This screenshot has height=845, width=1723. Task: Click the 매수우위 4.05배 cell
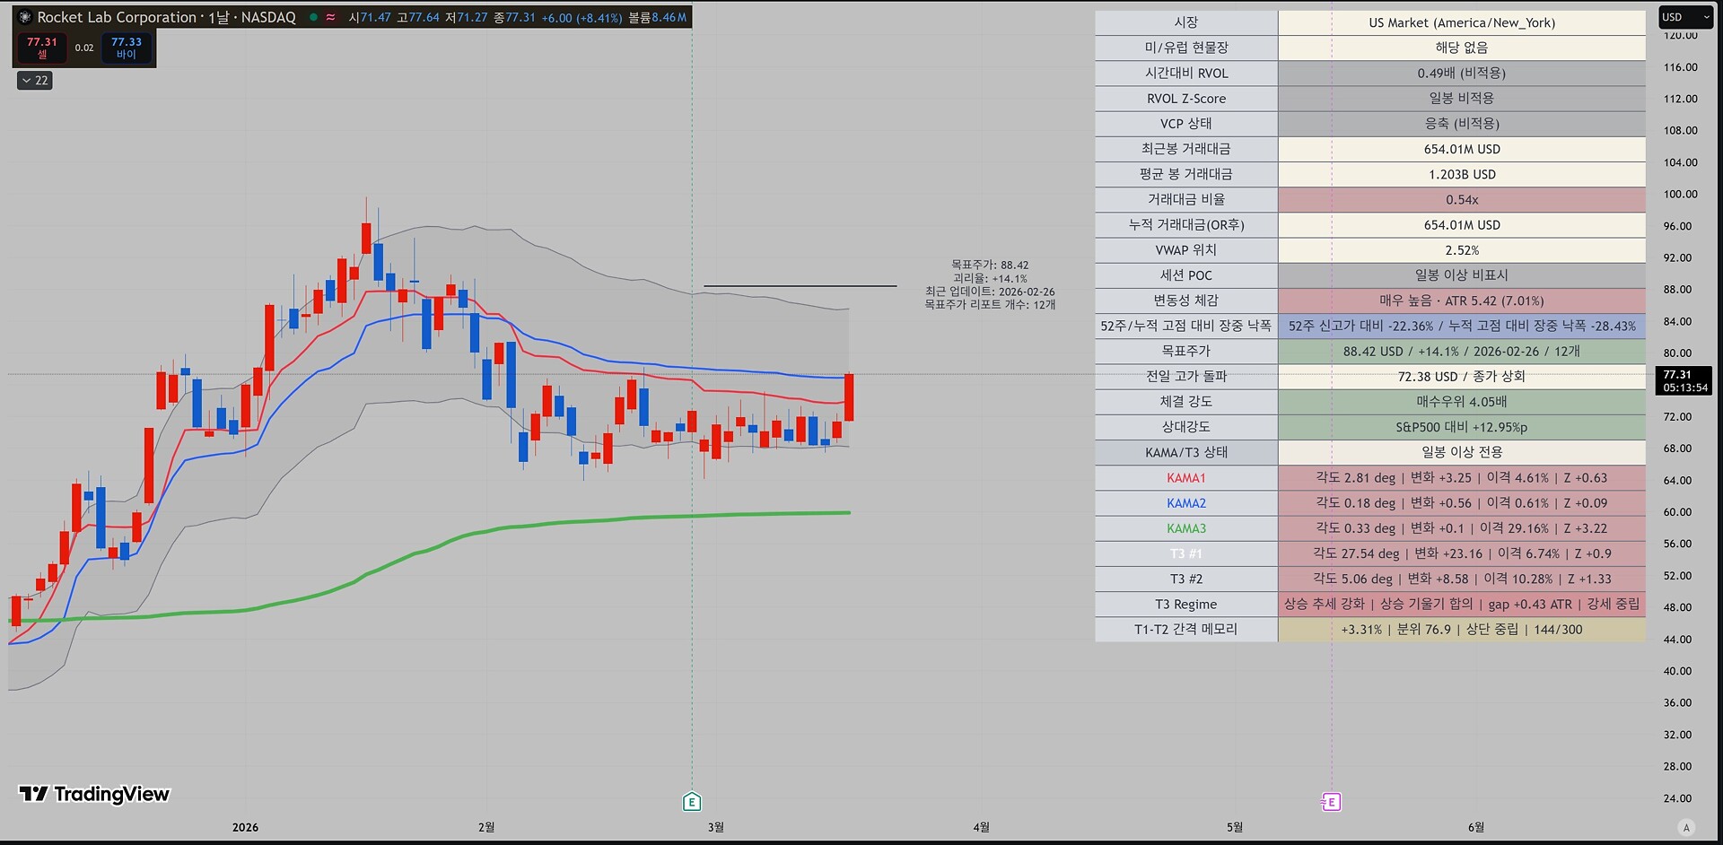click(x=1462, y=402)
